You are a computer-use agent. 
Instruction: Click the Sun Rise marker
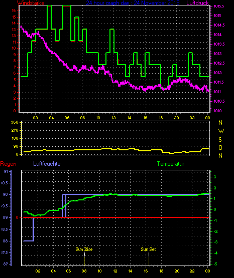pos(84,249)
